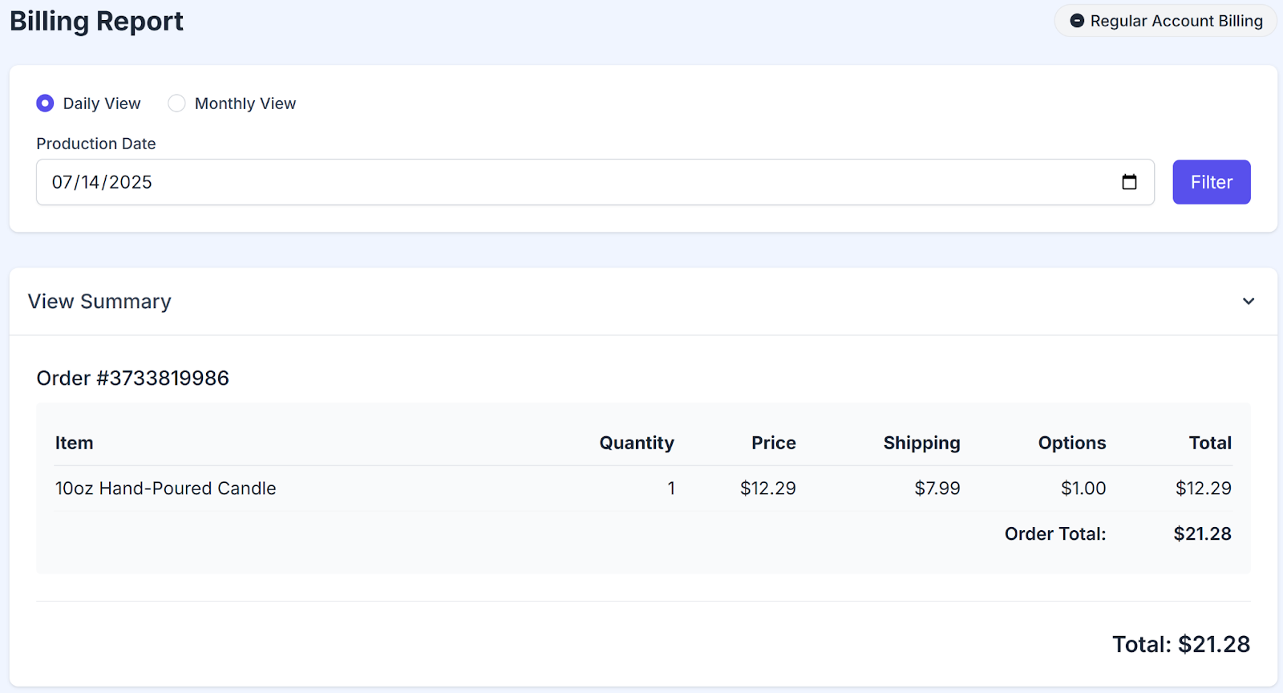Click the Regular Account Billing badge text
Screen dimensions: 1283x693
pyautogui.click(x=1176, y=21)
